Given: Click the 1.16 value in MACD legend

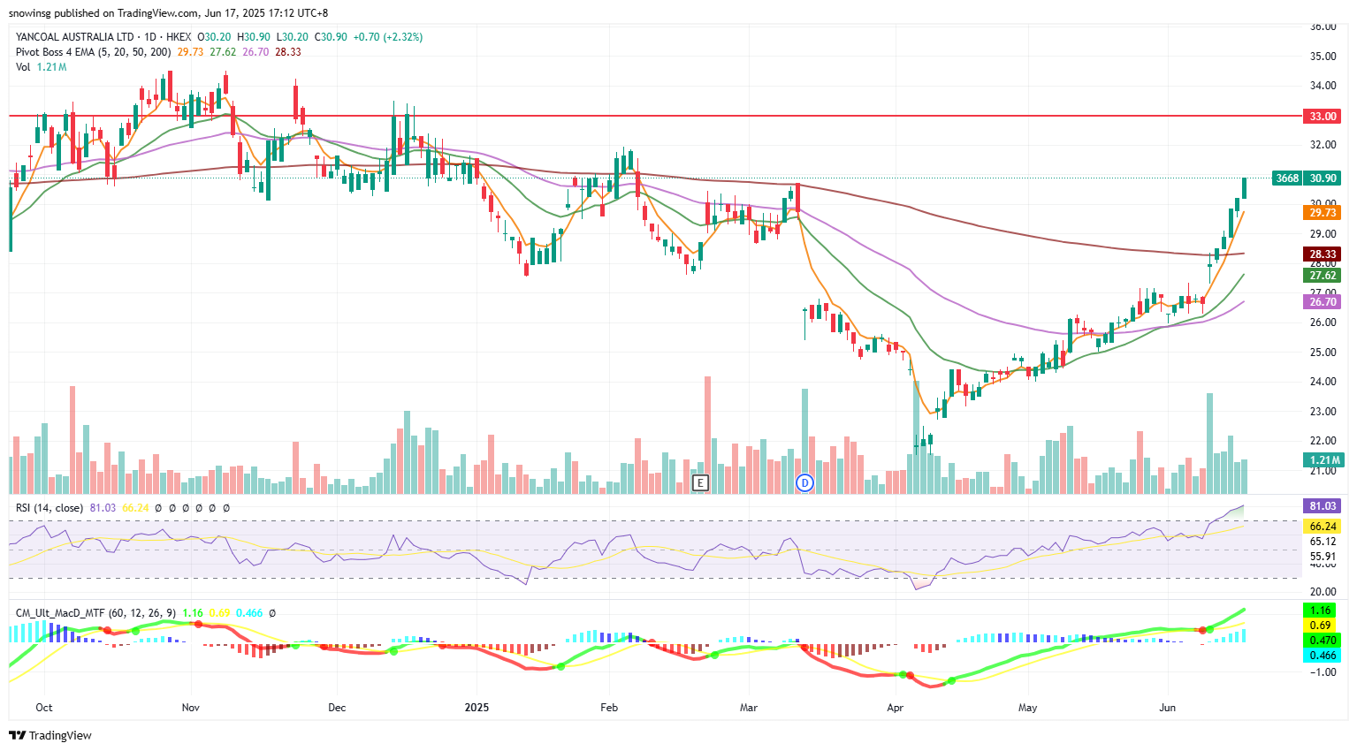Looking at the screenshot, I should 192,612.
